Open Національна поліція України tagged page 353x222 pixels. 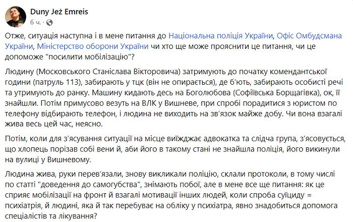(x=221, y=36)
